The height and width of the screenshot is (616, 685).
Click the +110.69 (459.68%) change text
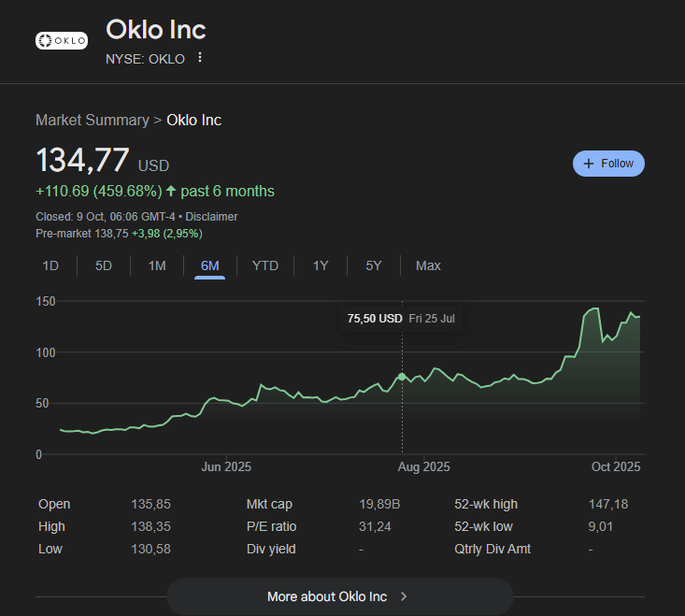(x=99, y=191)
